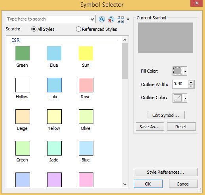Choose the Olive symbol
Viewport: 205px width, 195px height.
coord(86,116)
